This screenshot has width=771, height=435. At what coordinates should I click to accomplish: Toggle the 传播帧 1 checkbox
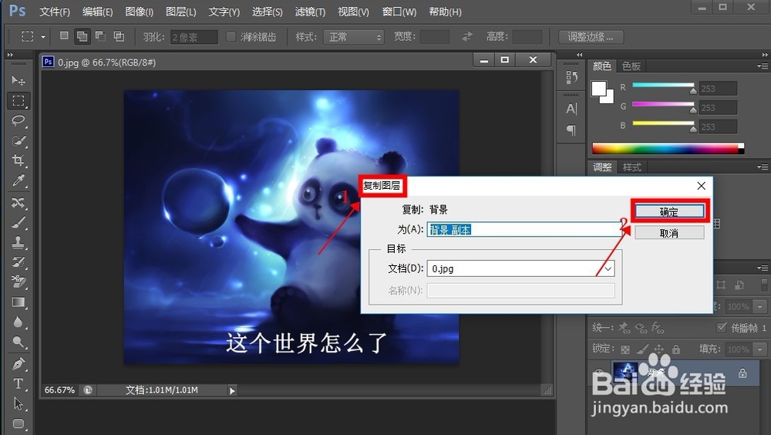tap(722, 327)
